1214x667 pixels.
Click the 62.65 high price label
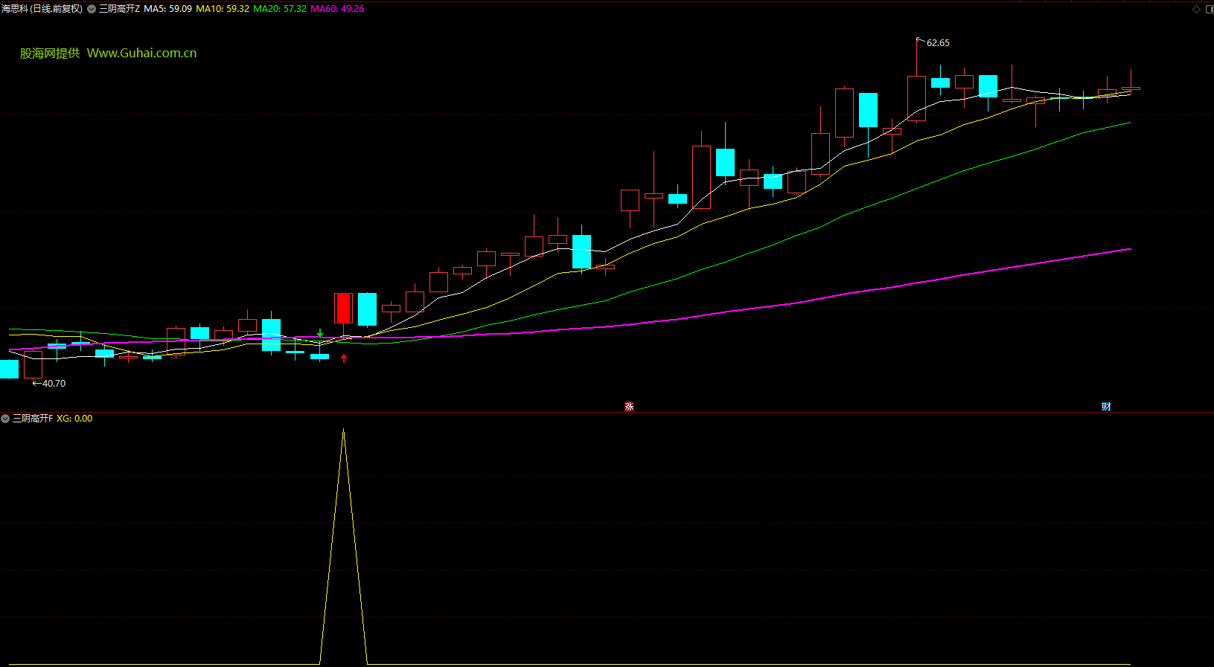point(938,43)
